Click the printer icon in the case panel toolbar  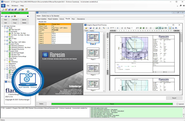(12, 16)
